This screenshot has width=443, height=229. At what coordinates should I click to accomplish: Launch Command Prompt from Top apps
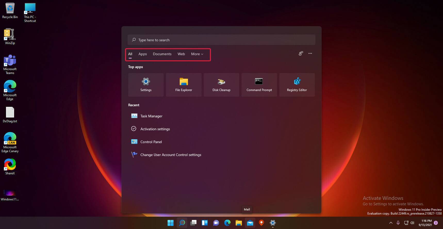click(259, 85)
